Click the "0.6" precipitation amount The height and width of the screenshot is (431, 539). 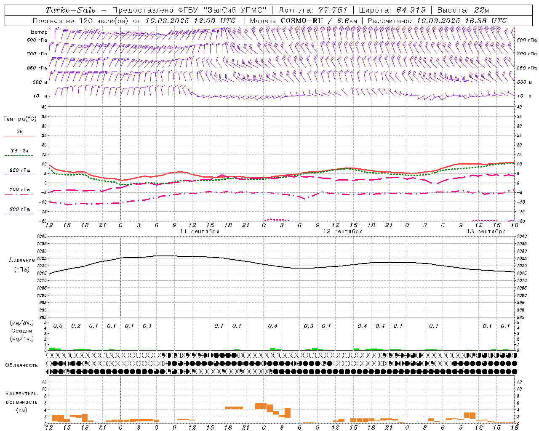click(x=58, y=326)
